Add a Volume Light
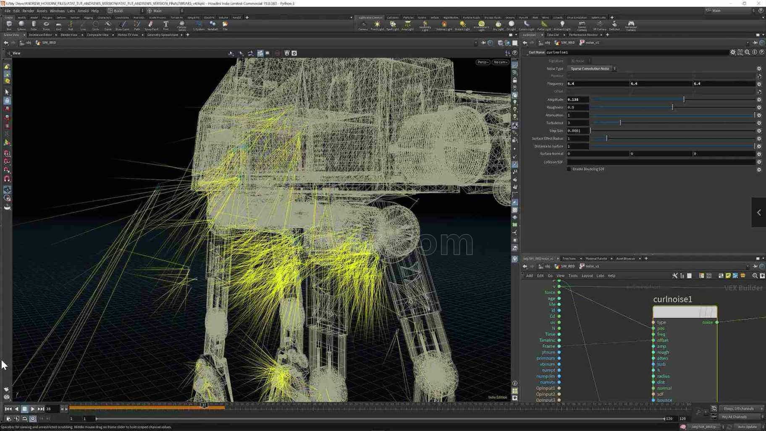This screenshot has height=431, width=766. (x=444, y=26)
